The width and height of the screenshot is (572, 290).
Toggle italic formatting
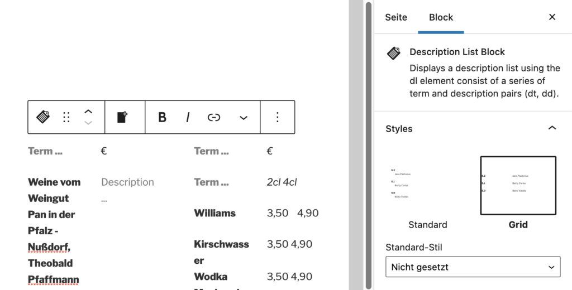tap(188, 117)
